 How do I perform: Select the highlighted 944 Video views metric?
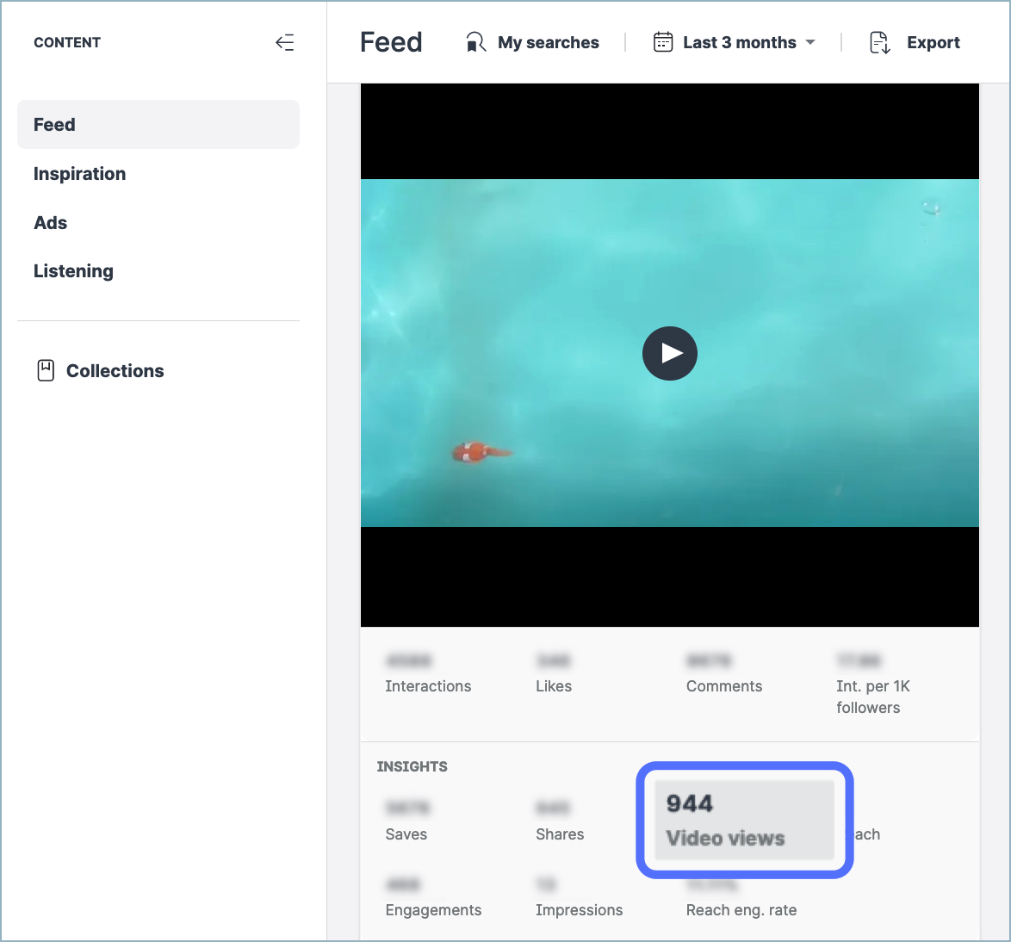coord(744,820)
